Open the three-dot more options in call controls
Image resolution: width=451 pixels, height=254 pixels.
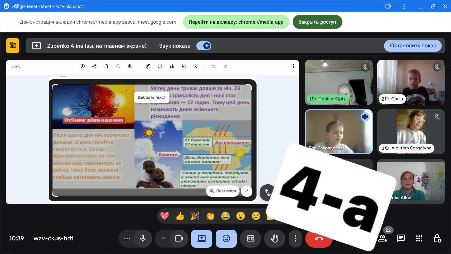point(295,238)
